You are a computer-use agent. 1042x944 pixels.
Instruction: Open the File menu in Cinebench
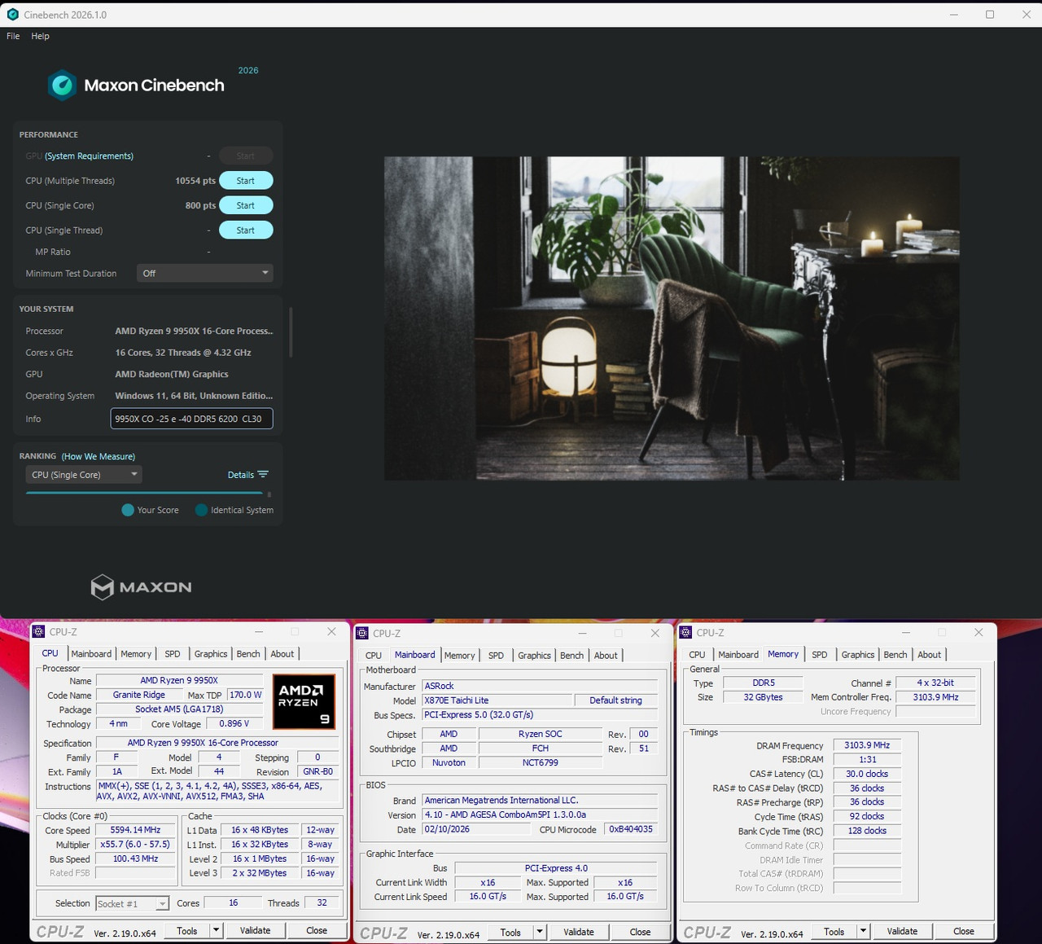(x=13, y=36)
